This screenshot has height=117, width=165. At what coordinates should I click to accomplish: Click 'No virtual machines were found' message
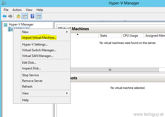[128, 43]
